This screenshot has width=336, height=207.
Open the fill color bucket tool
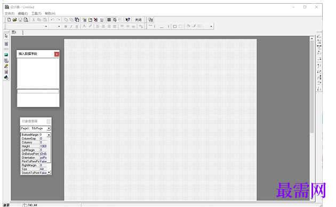pos(188,26)
